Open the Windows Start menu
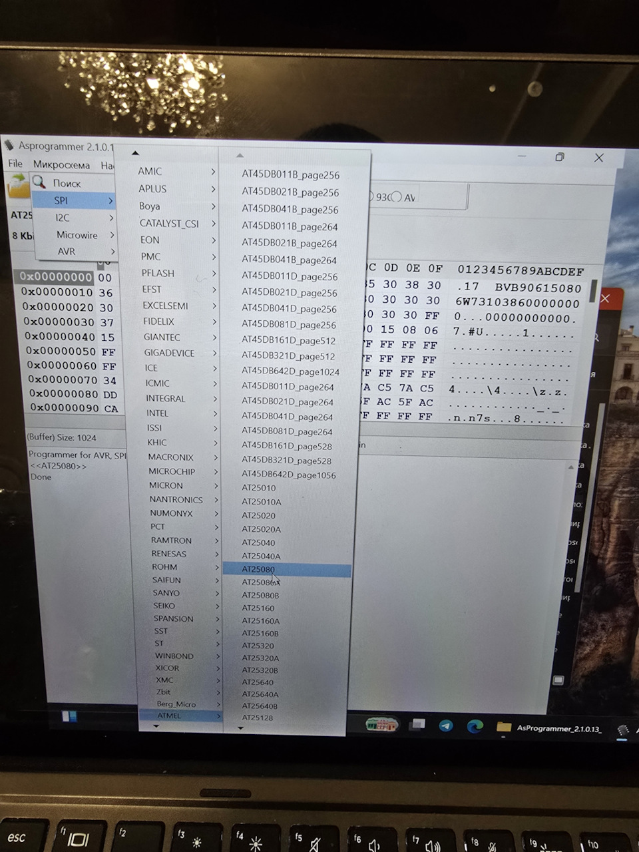639x852 pixels. [x=69, y=716]
